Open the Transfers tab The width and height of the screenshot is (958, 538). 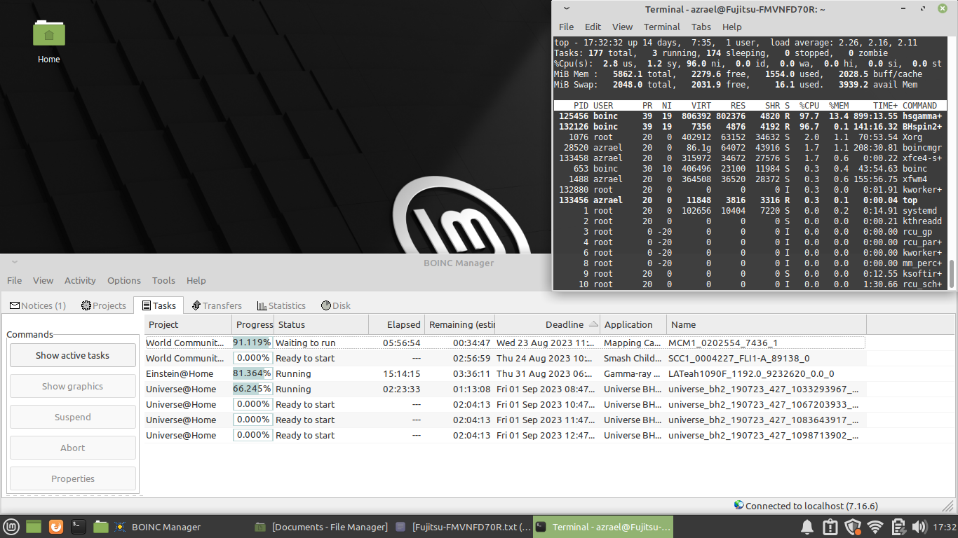(x=217, y=305)
